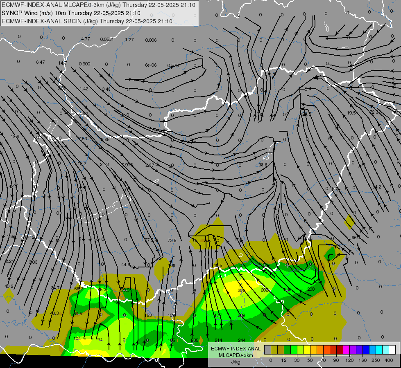Click the map value 214
Image resolution: width=401 pixels, height=368 pixels.
click(x=218, y=340)
